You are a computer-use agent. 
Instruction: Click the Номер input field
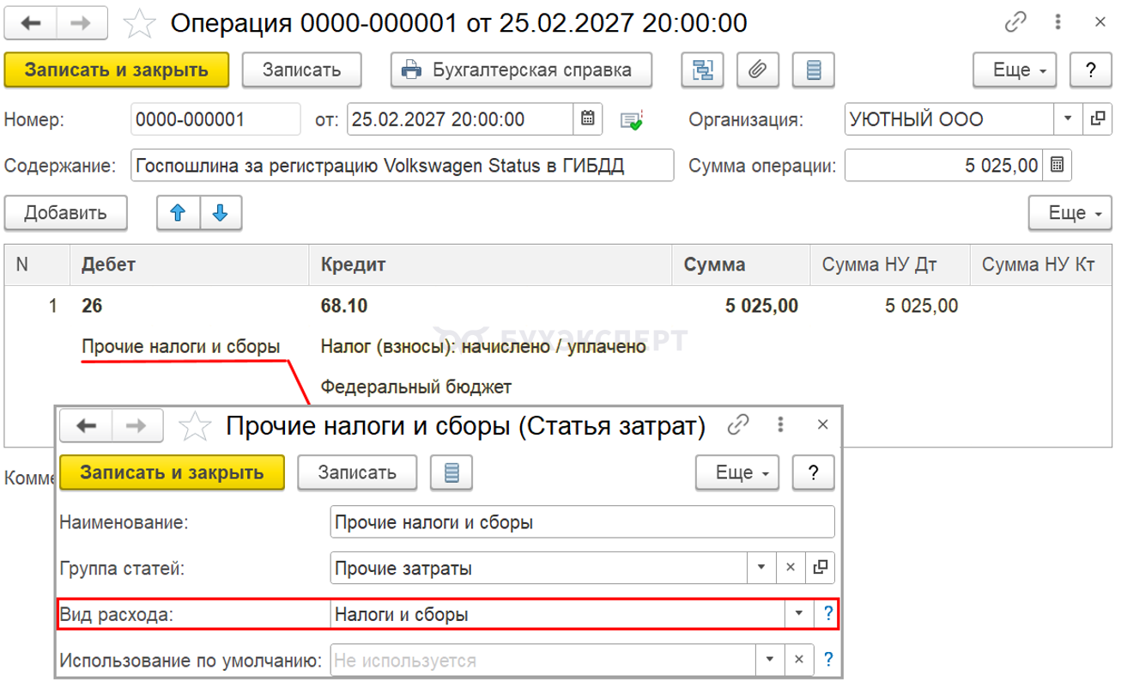pos(215,119)
